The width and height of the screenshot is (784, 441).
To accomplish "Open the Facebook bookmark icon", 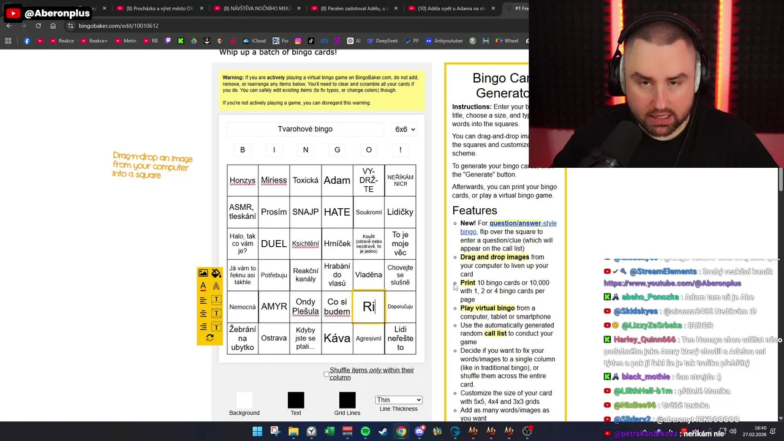I will 27,41.
